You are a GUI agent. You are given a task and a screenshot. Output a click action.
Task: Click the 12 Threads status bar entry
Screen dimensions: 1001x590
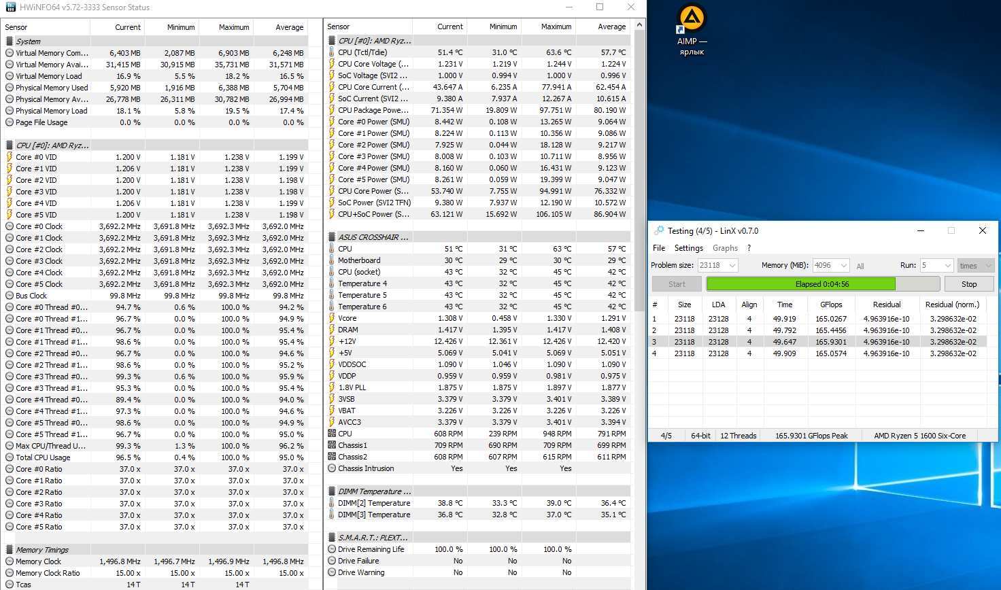(x=739, y=436)
